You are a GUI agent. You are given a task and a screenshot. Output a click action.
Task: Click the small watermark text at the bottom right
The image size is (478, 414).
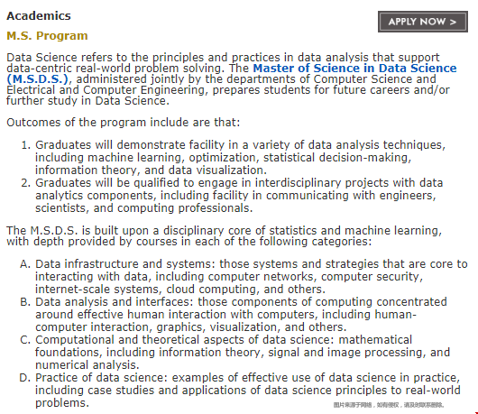coord(389,405)
